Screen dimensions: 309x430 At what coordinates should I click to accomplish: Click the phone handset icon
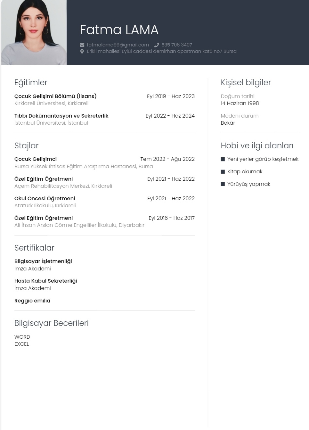(x=157, y=45)
